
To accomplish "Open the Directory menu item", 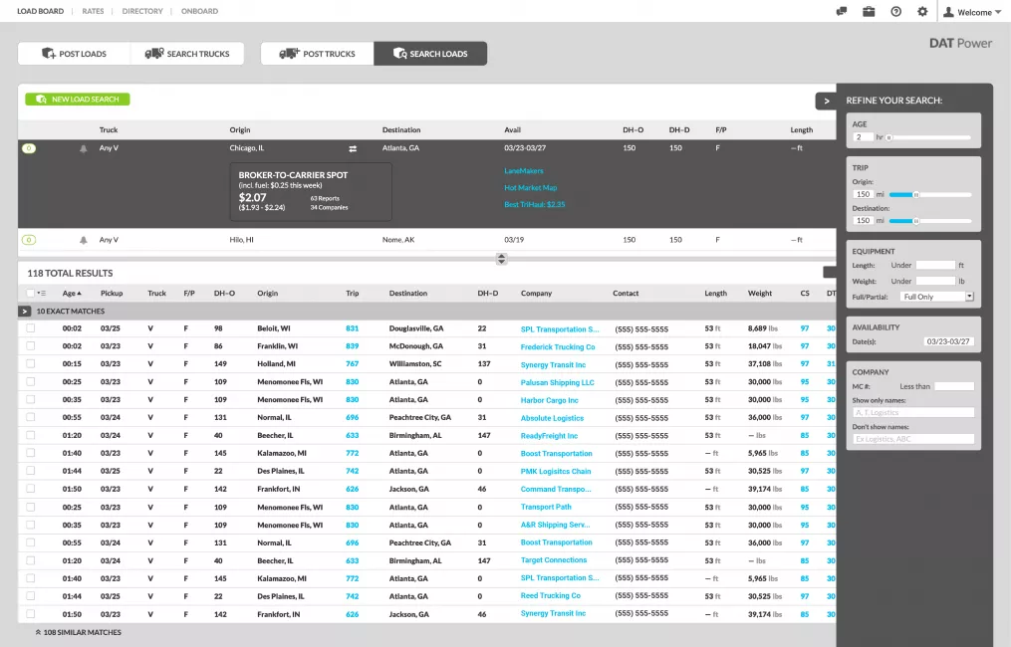I will click(x=142, y=11).
